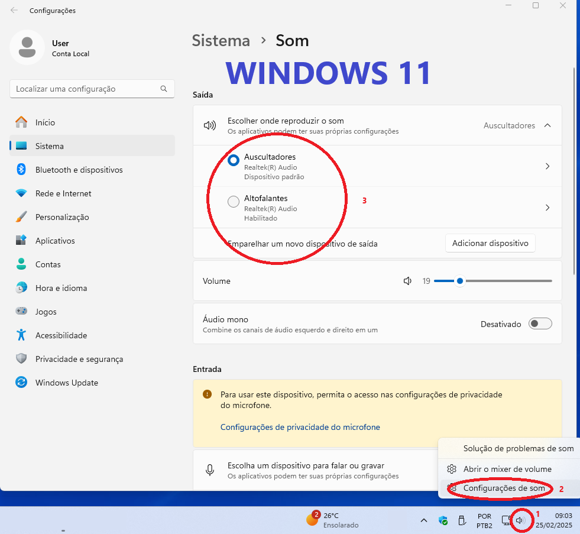Click the network monitor icon in tray
The image size is (580, 534).
pyautogui.click(x=506, y=520)
